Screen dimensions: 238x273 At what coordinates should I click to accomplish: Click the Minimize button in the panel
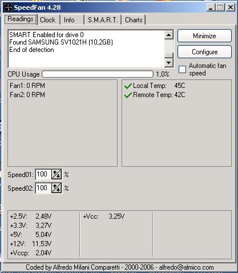click(204, 36)
